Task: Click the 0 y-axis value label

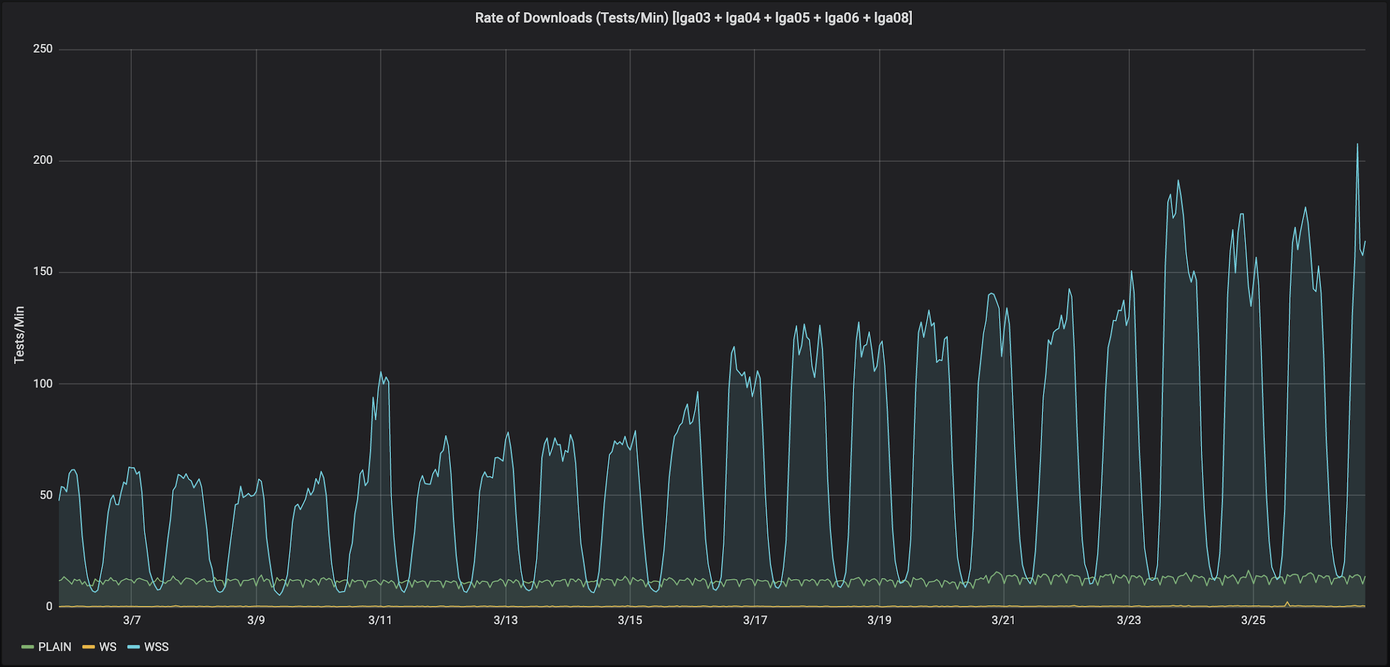Action: point(49,606)
